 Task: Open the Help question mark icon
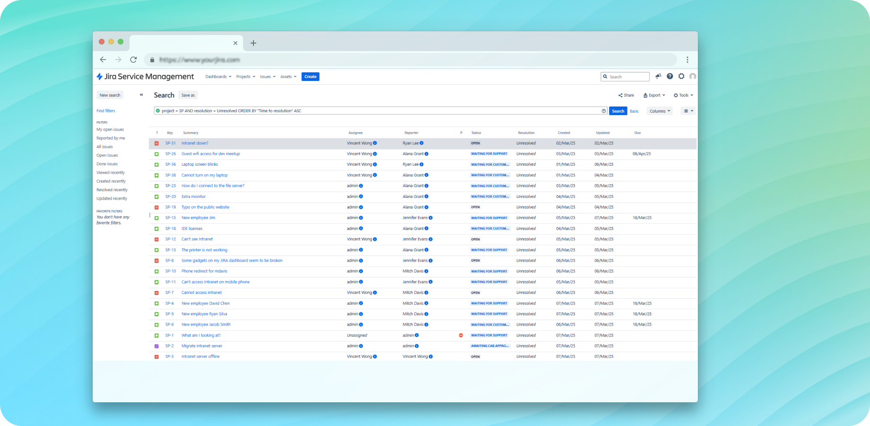tap(670, 76)
